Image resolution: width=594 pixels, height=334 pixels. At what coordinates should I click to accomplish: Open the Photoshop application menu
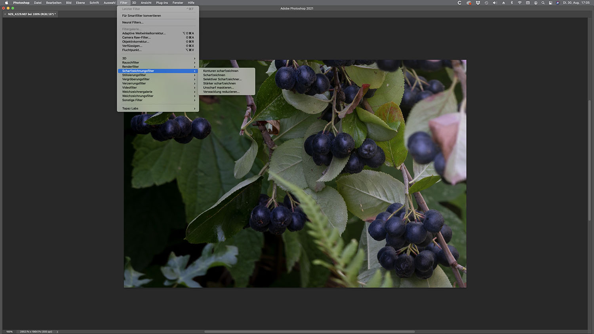21,3
